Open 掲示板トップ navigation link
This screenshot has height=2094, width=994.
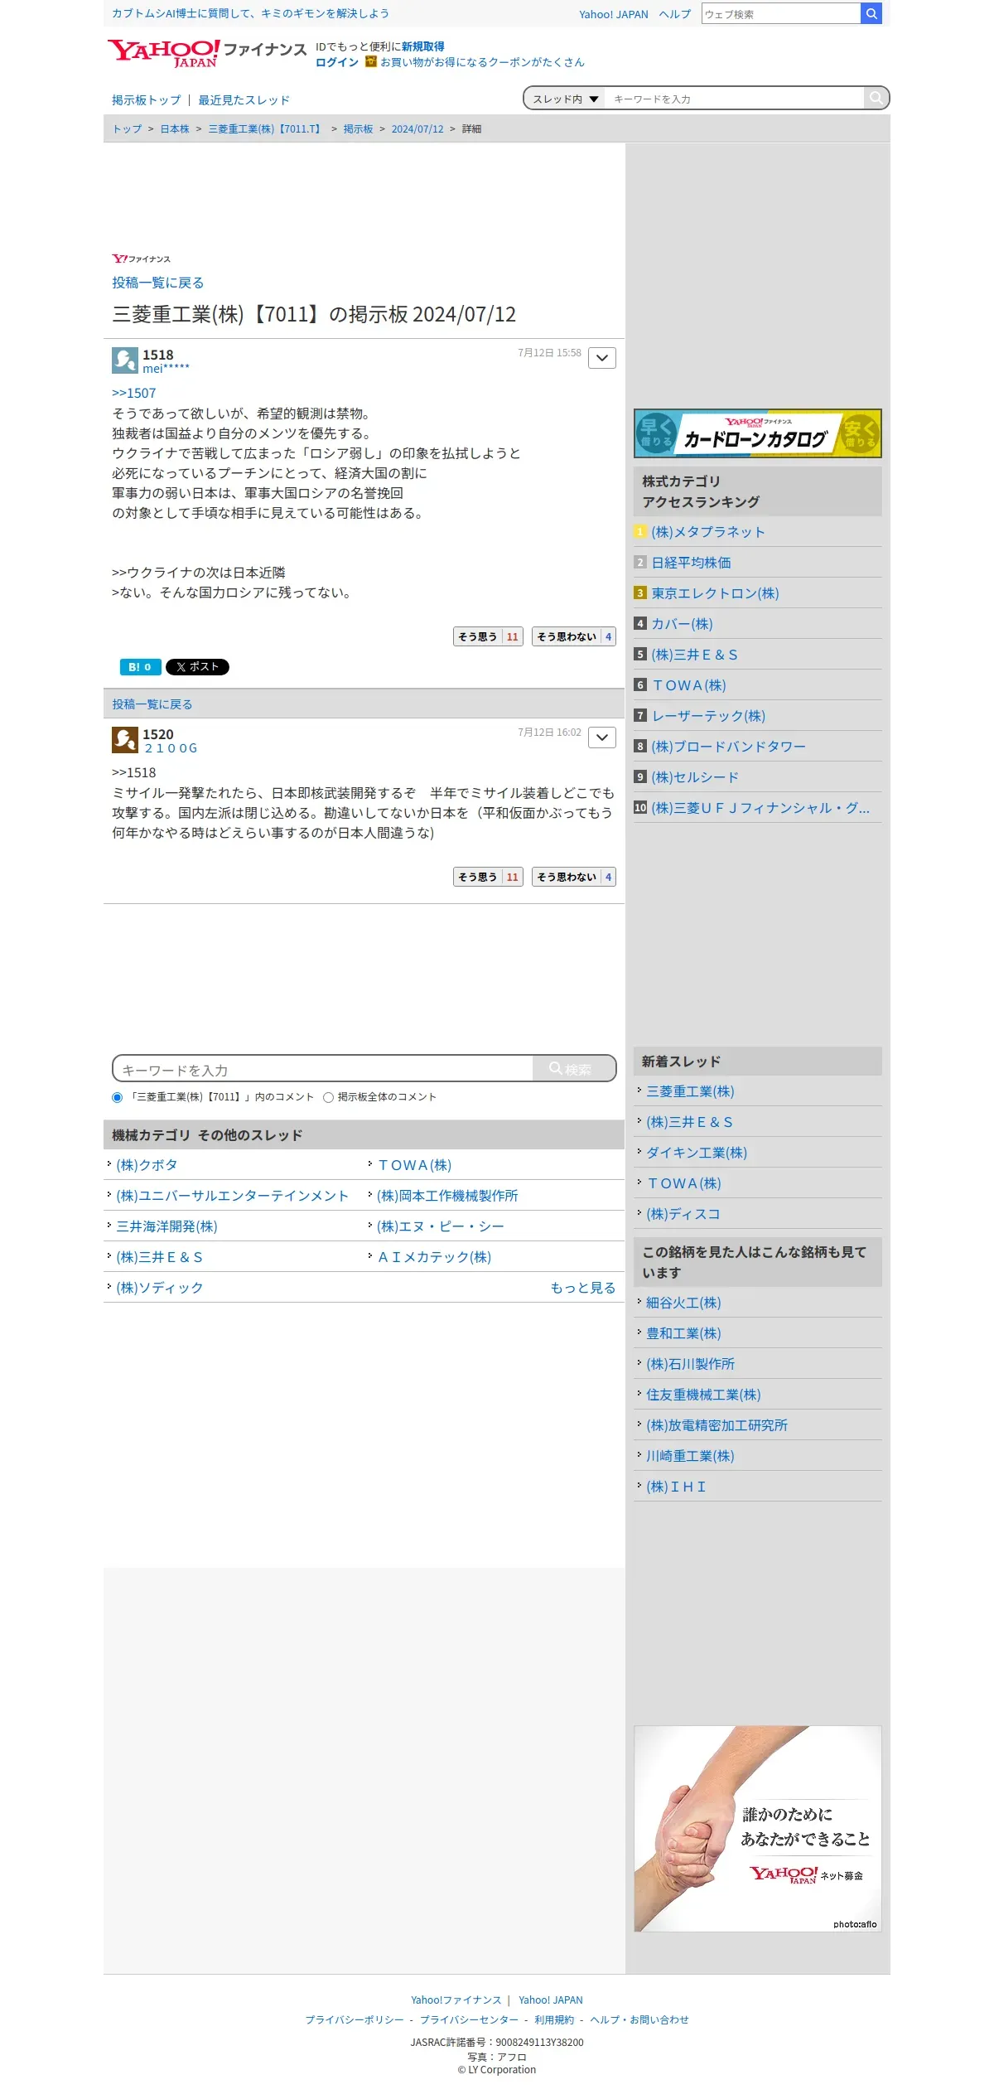tap(147, 100)
